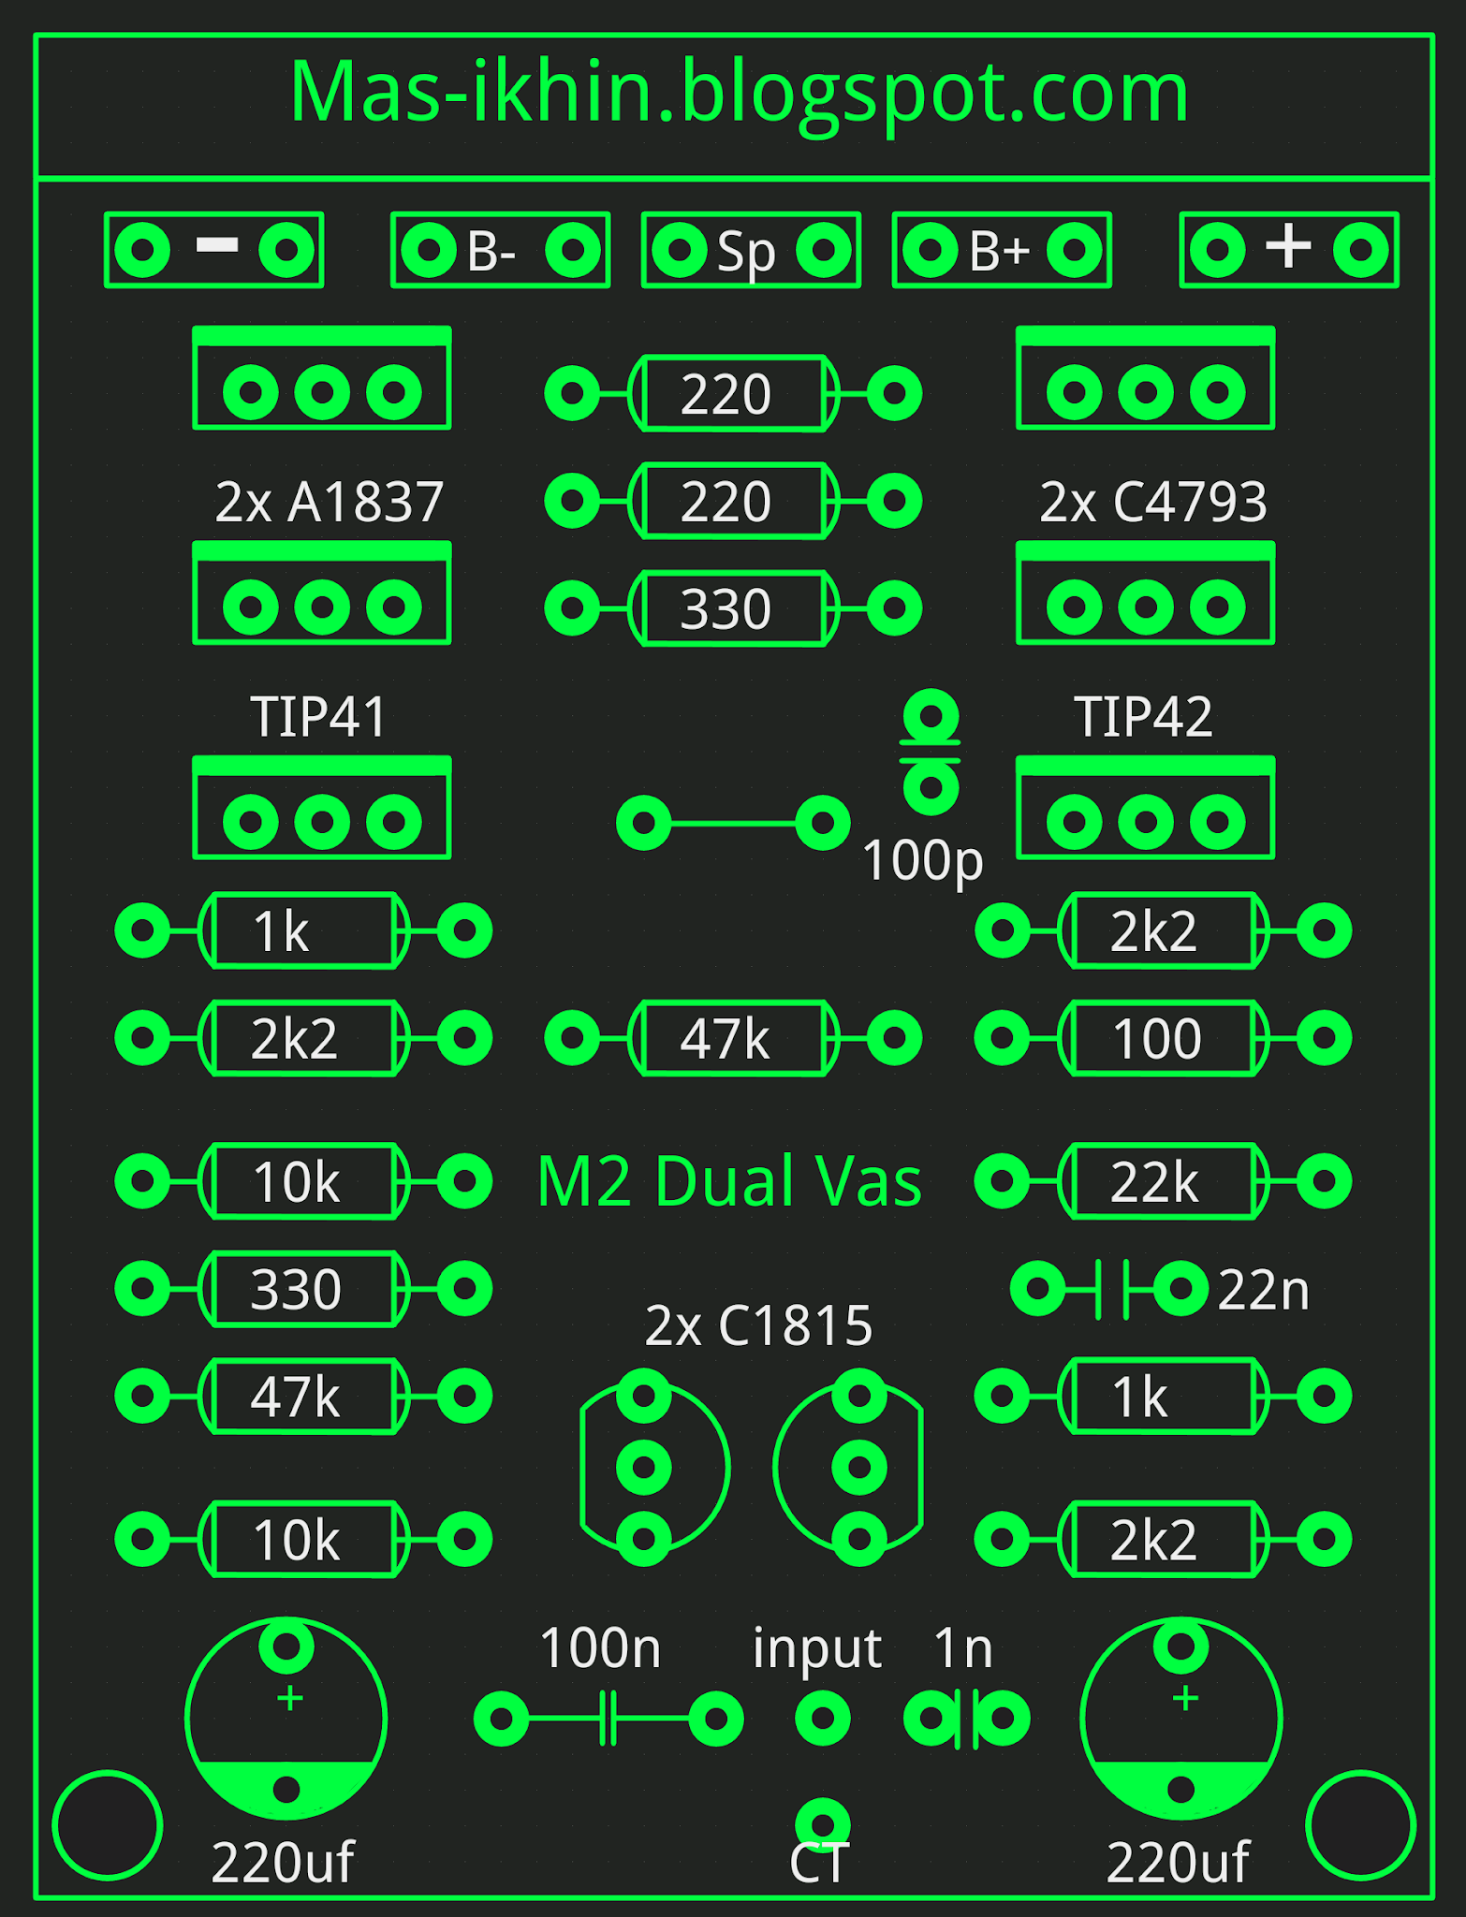Click the 100p label
Screen dimensions: 1466x1917
pos(922,861)
